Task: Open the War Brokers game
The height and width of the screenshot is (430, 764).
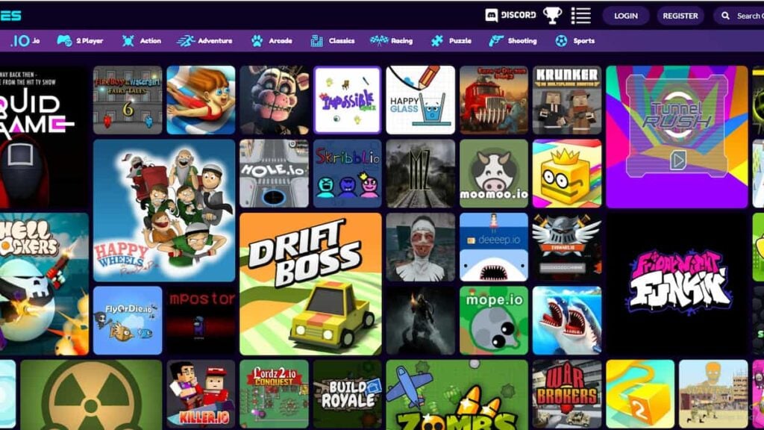Action: 567,394
